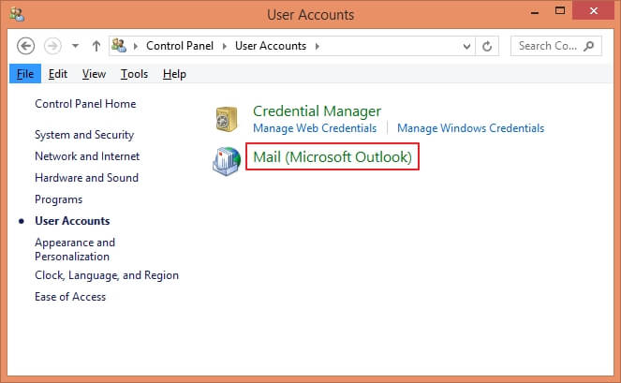
Task: Open Hardware and Sound category
Action: 87,178
